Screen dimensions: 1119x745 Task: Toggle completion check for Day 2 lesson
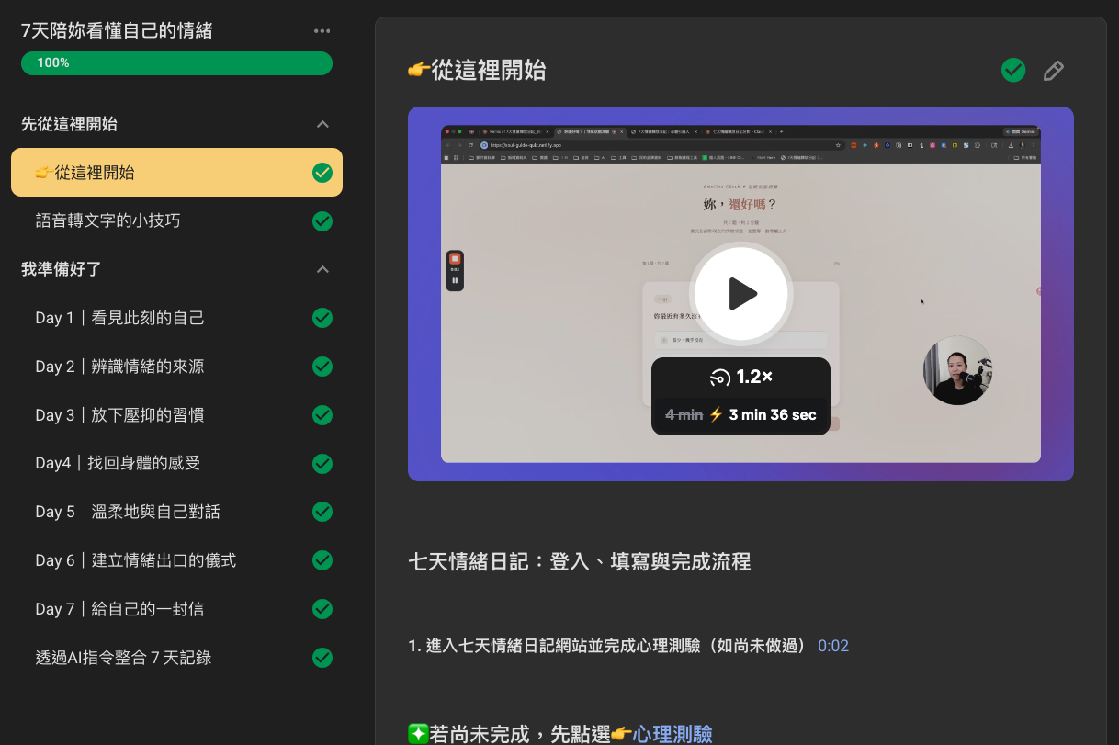pos(322,367)
